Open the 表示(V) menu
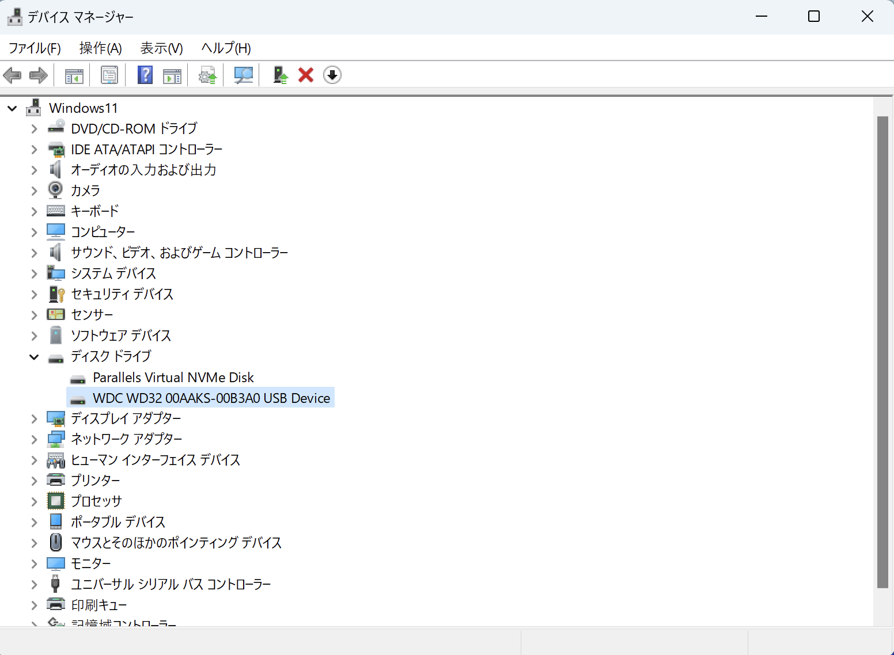 [161, 48]
